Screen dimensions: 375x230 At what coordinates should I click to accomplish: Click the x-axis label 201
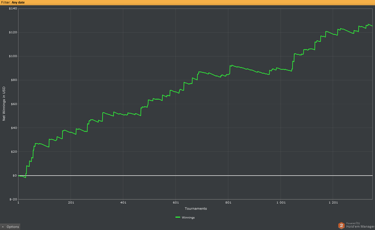[x=71, y=203]
